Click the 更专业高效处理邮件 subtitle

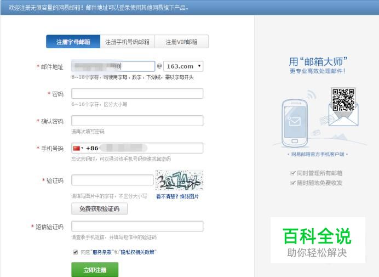click(318, 71)
